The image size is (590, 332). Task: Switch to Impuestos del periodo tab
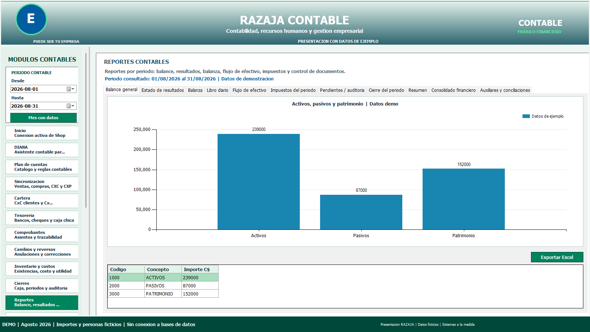(293, 90)
